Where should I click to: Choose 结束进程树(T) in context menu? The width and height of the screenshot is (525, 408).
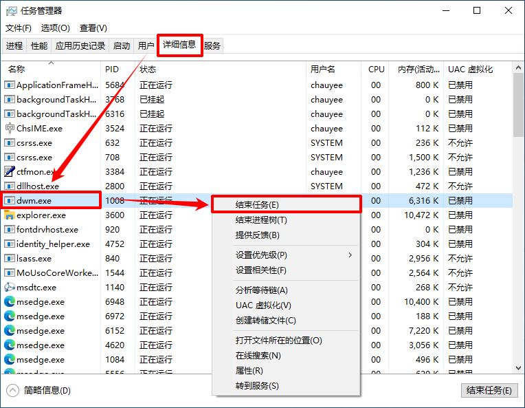click(x=287, y=220)
